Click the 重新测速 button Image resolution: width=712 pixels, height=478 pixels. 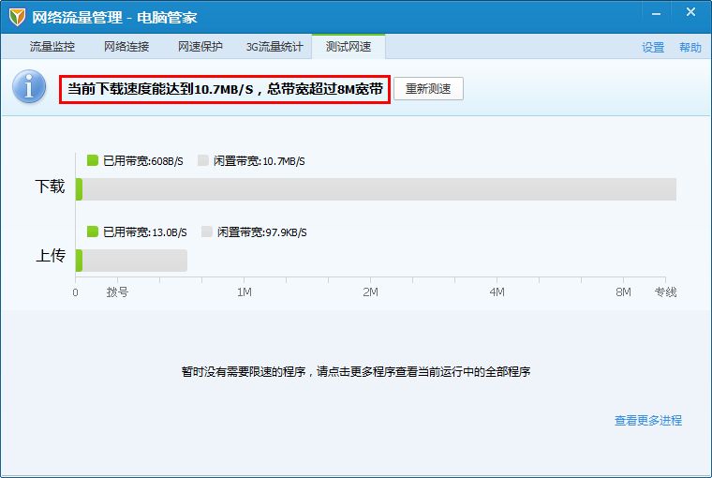[428, 89]
